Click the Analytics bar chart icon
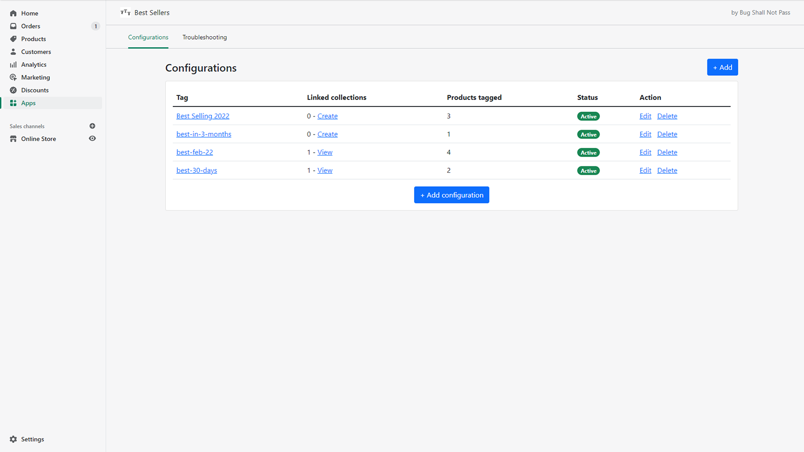 [x=13, y=65]
